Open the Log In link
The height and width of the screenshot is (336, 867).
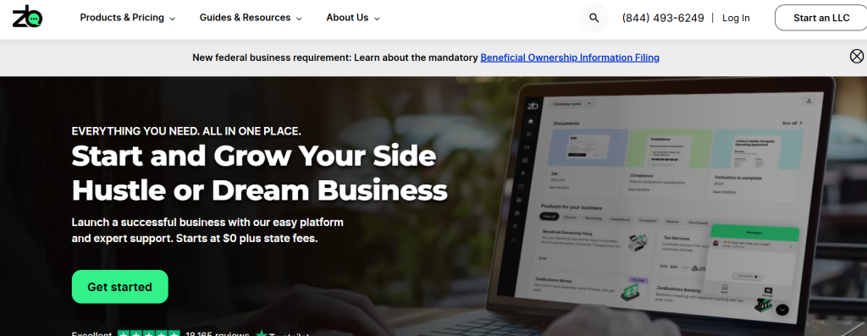point(736,19)
